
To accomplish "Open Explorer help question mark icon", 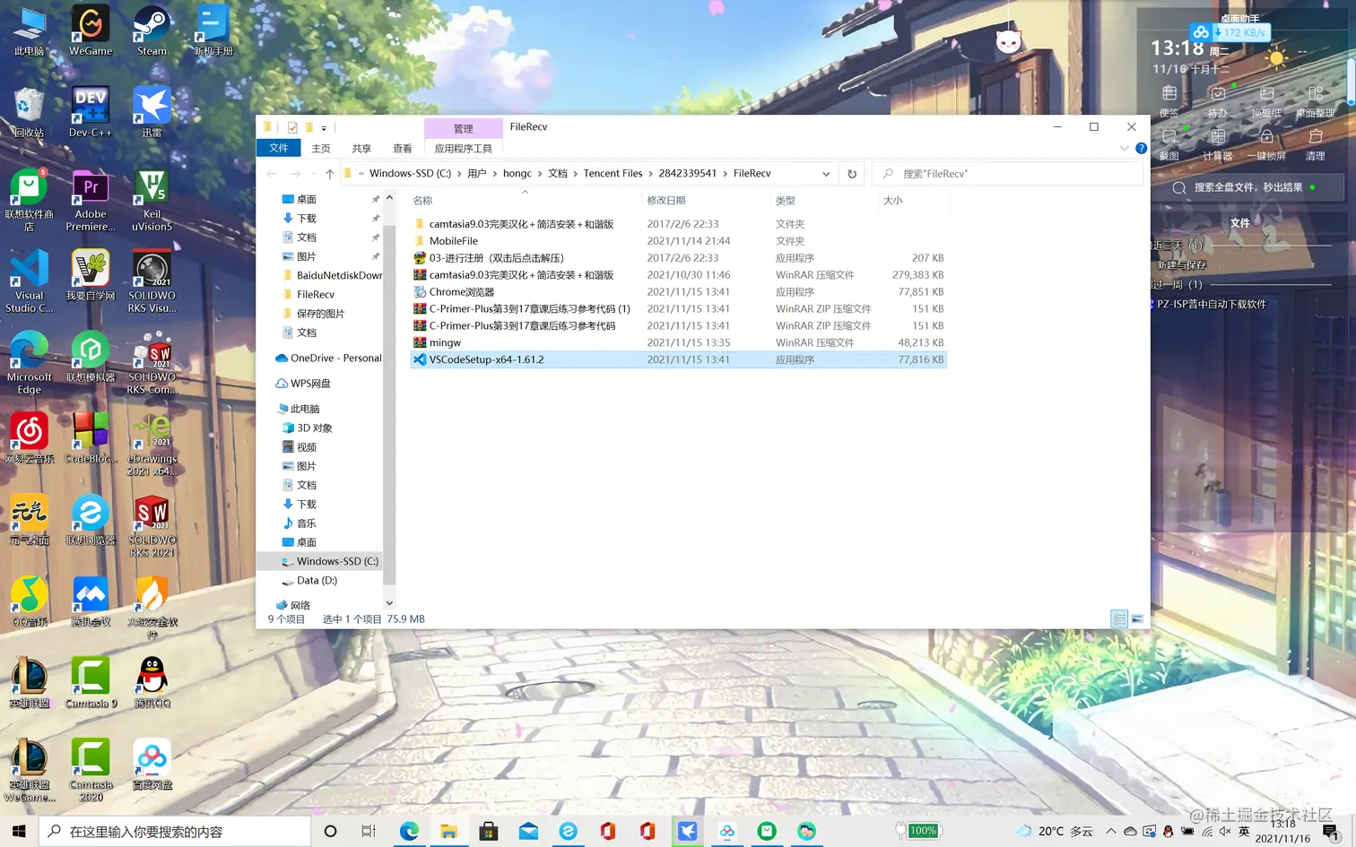I will click(x=1141, y=149).
